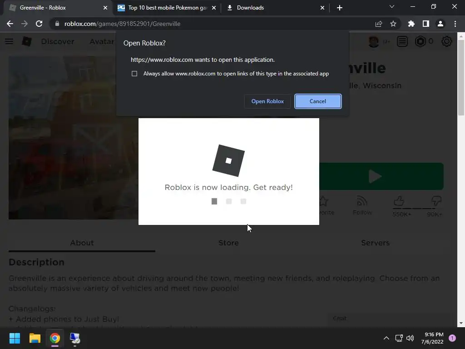This screenshot has width=465, height=349.
Task: Open the Roblox hamburger menu
Action: click(x=9, y=41)
